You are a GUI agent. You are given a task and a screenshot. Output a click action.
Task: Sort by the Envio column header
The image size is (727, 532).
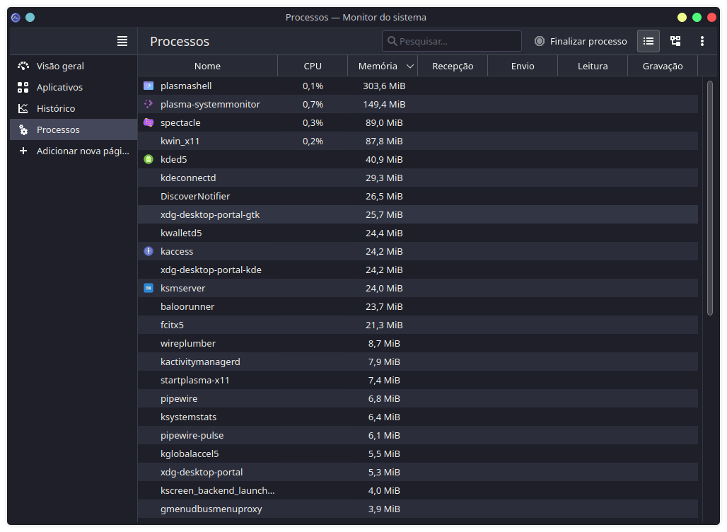(523, 66)
